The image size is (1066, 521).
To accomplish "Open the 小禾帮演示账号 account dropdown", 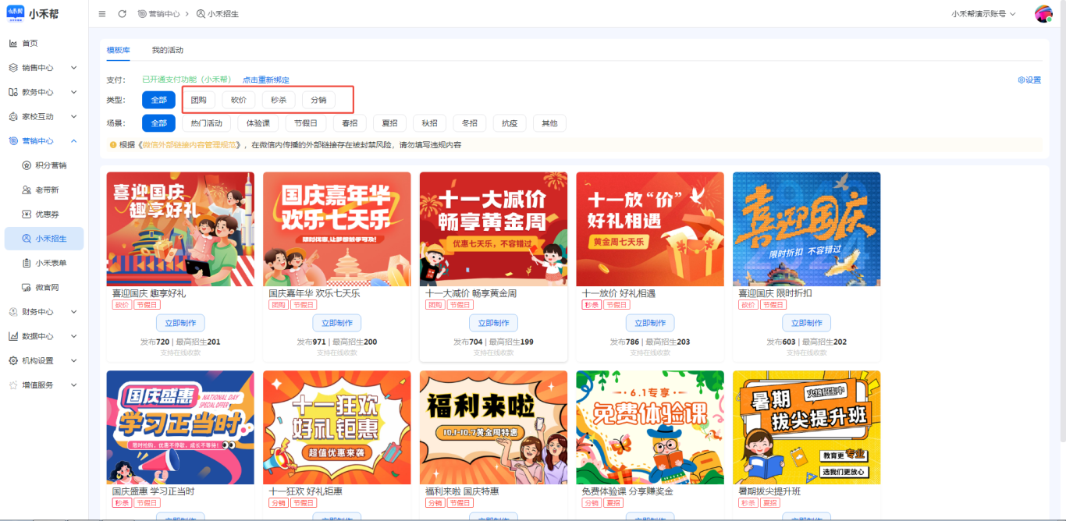I will [983, 14].
